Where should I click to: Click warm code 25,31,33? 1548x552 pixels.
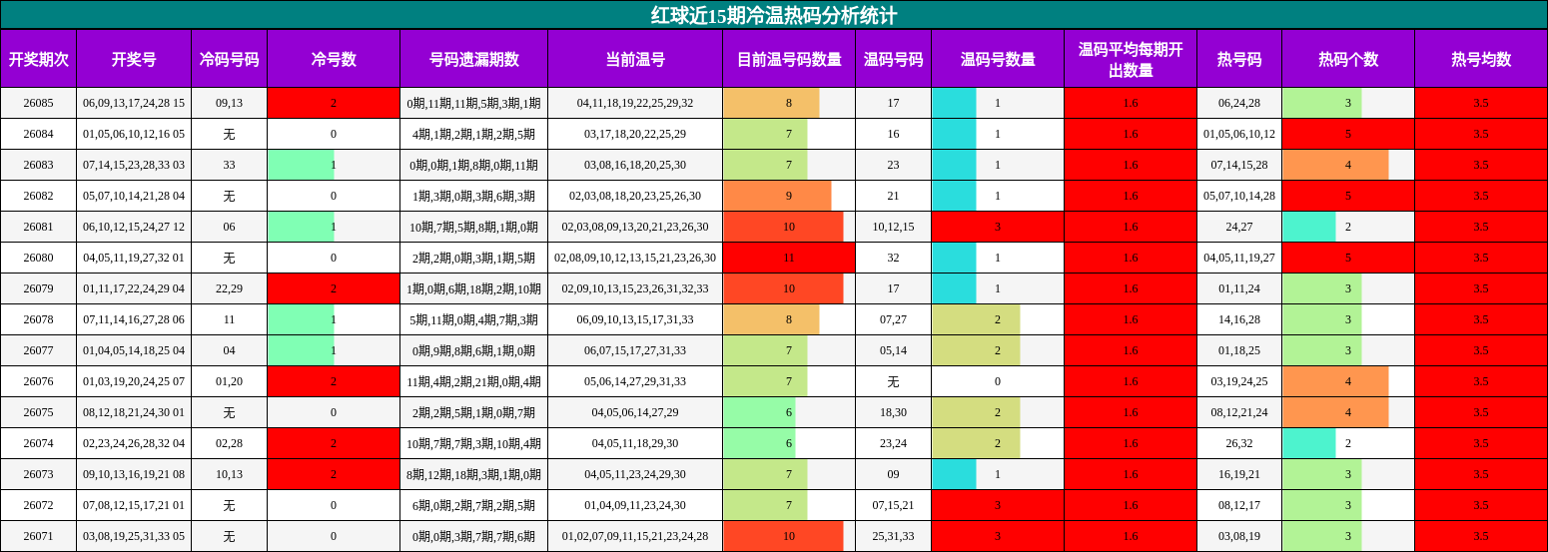coord(893,536)
